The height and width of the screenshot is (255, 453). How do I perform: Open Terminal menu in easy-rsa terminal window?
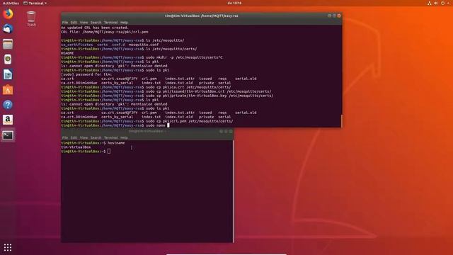click(x=110, y=22)
